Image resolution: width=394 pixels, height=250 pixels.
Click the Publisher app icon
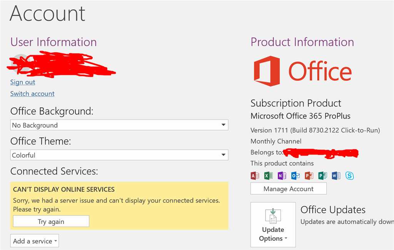coord(322,176)
